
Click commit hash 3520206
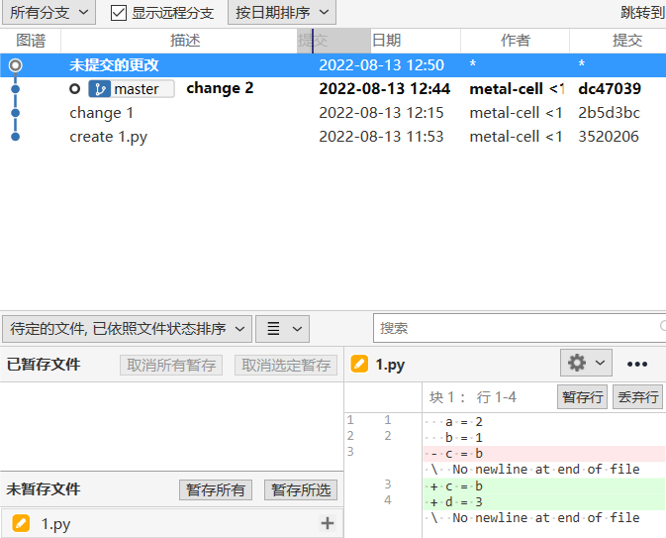[x=609, y=137]
